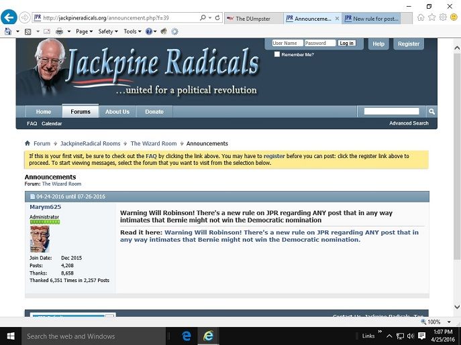This screenshot has width=461, height=345.
Task: Click Marym625's avatar thumbnail
Action: (x=40, y=239)
